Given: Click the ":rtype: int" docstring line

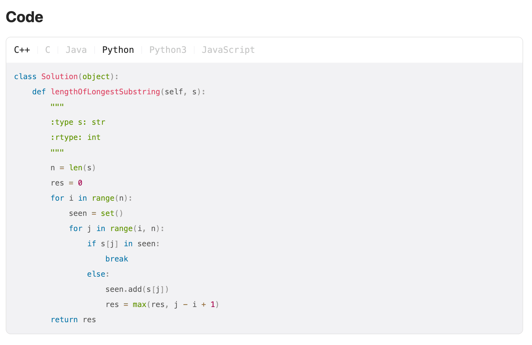Looking at the screenshot, I should (76, 137).
